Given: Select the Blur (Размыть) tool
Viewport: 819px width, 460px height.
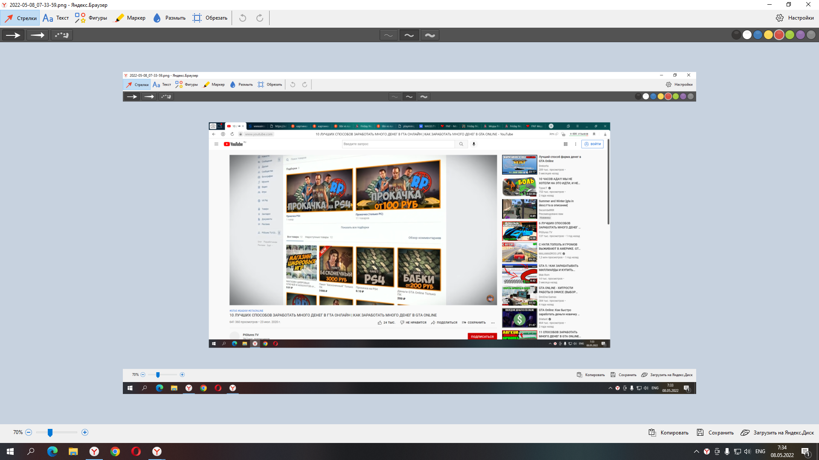Looking at the screenshot, I should (169, 18).
